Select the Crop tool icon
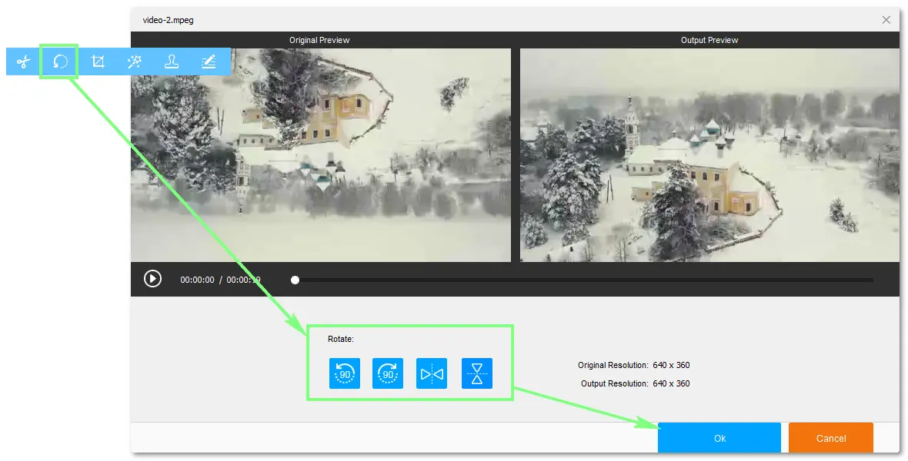Viewport: 908px width, 461px height. coord(98,62)
